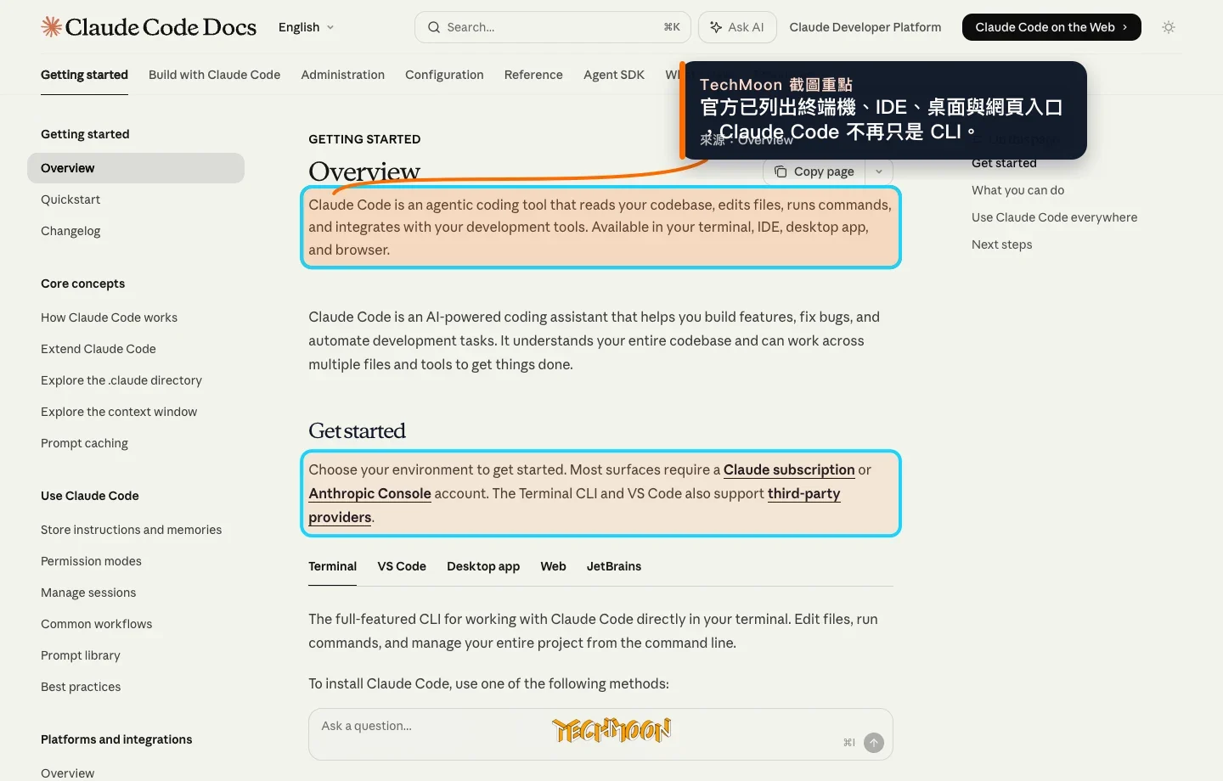
Task: Open the Configuration tab
Action: (x=444, y=75)
